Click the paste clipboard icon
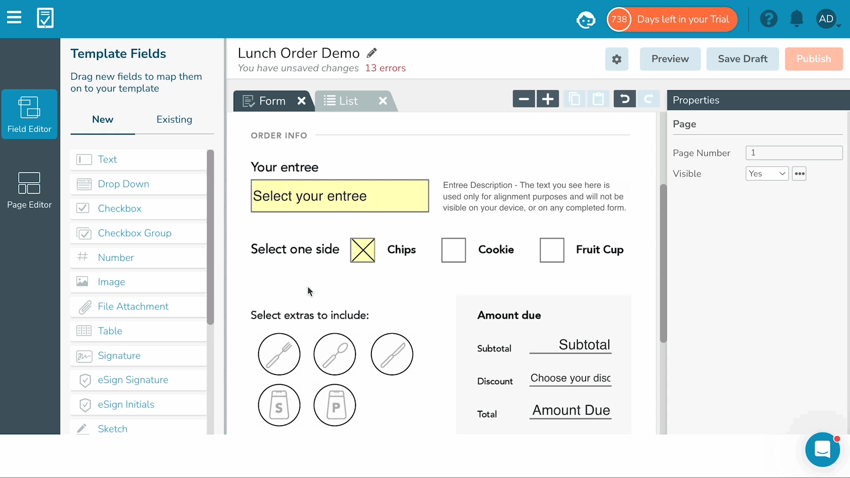 pos(598,99)
